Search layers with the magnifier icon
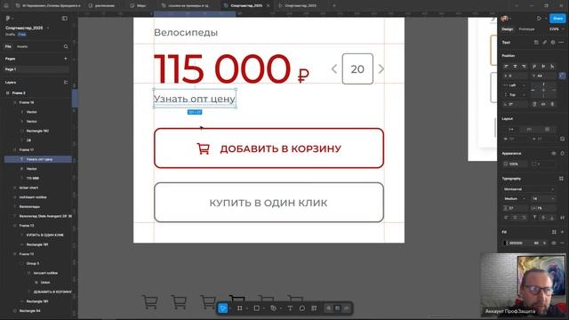This screenshot has width=569, height=320. click(66, 46)
